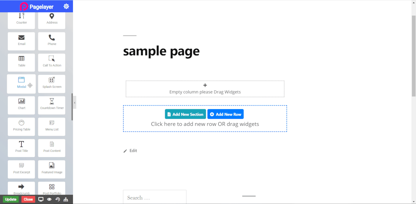This screenshot has width=416, height=204.
Task: Click the Search input field
Action: click(x=154, y=198)
